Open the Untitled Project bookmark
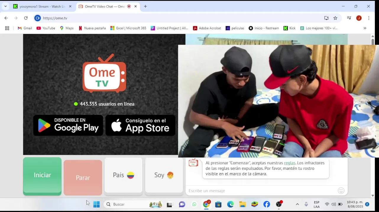 169,28
